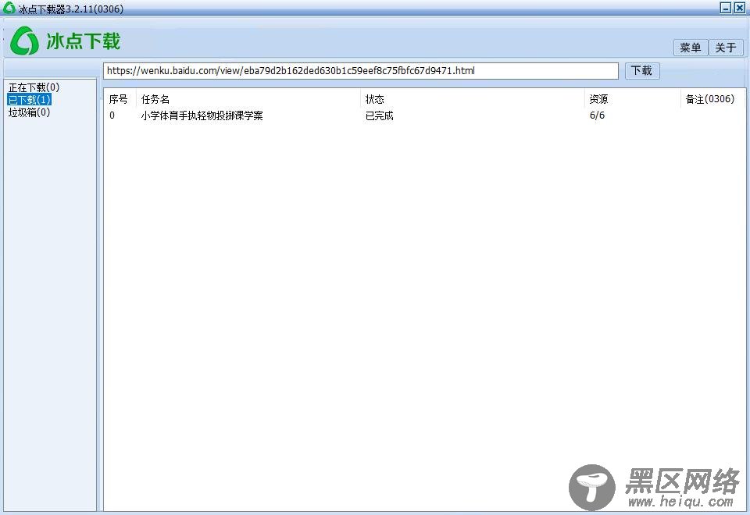Image resolution: width=750 pixels, height=515 pixels.
Task: Select 已下载(1) in sidebar
Action: [29, 100]
